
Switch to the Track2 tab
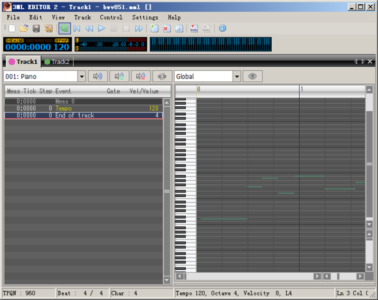pyautogui.click(x=57, y=62)
